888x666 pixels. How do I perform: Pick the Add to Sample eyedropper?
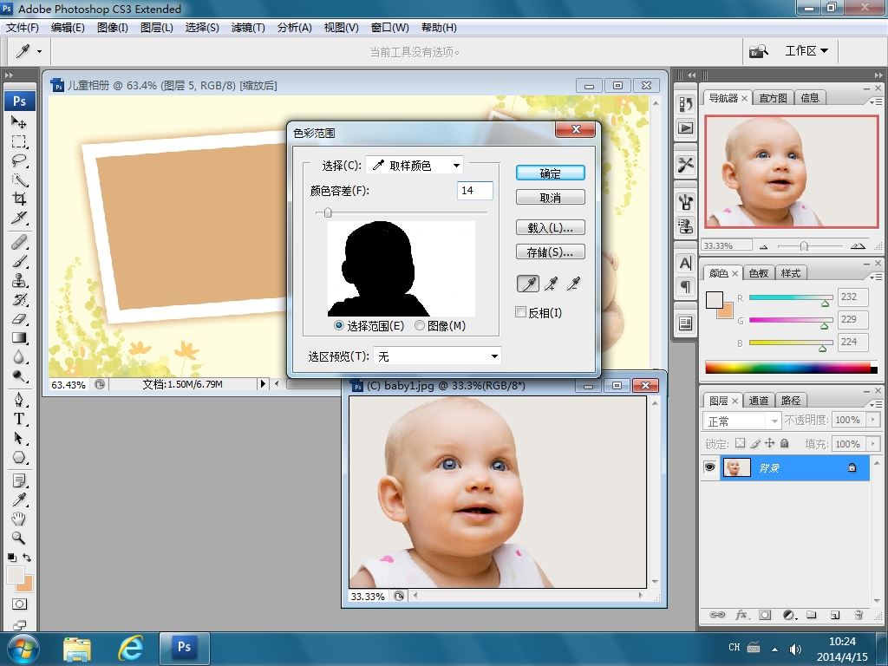[551, 284]
